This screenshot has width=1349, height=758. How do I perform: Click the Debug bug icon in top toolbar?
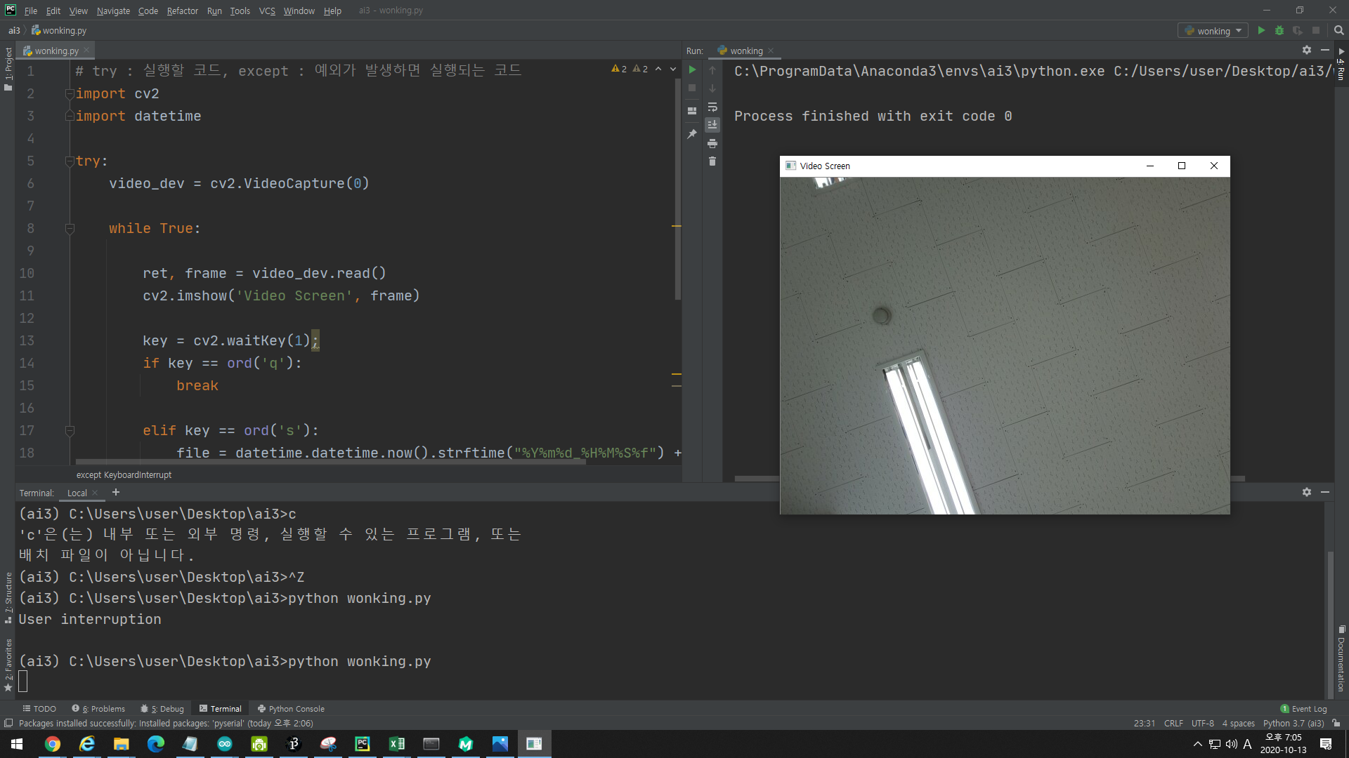click(x=1279, y=31)
